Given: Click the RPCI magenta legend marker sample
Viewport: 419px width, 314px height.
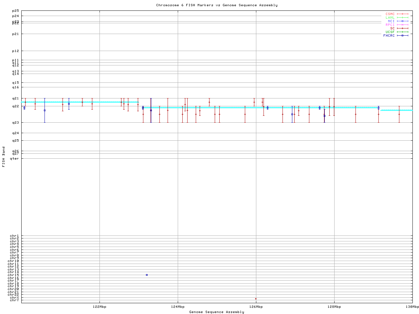Looking at the screenshot, I should pos(402,25).
